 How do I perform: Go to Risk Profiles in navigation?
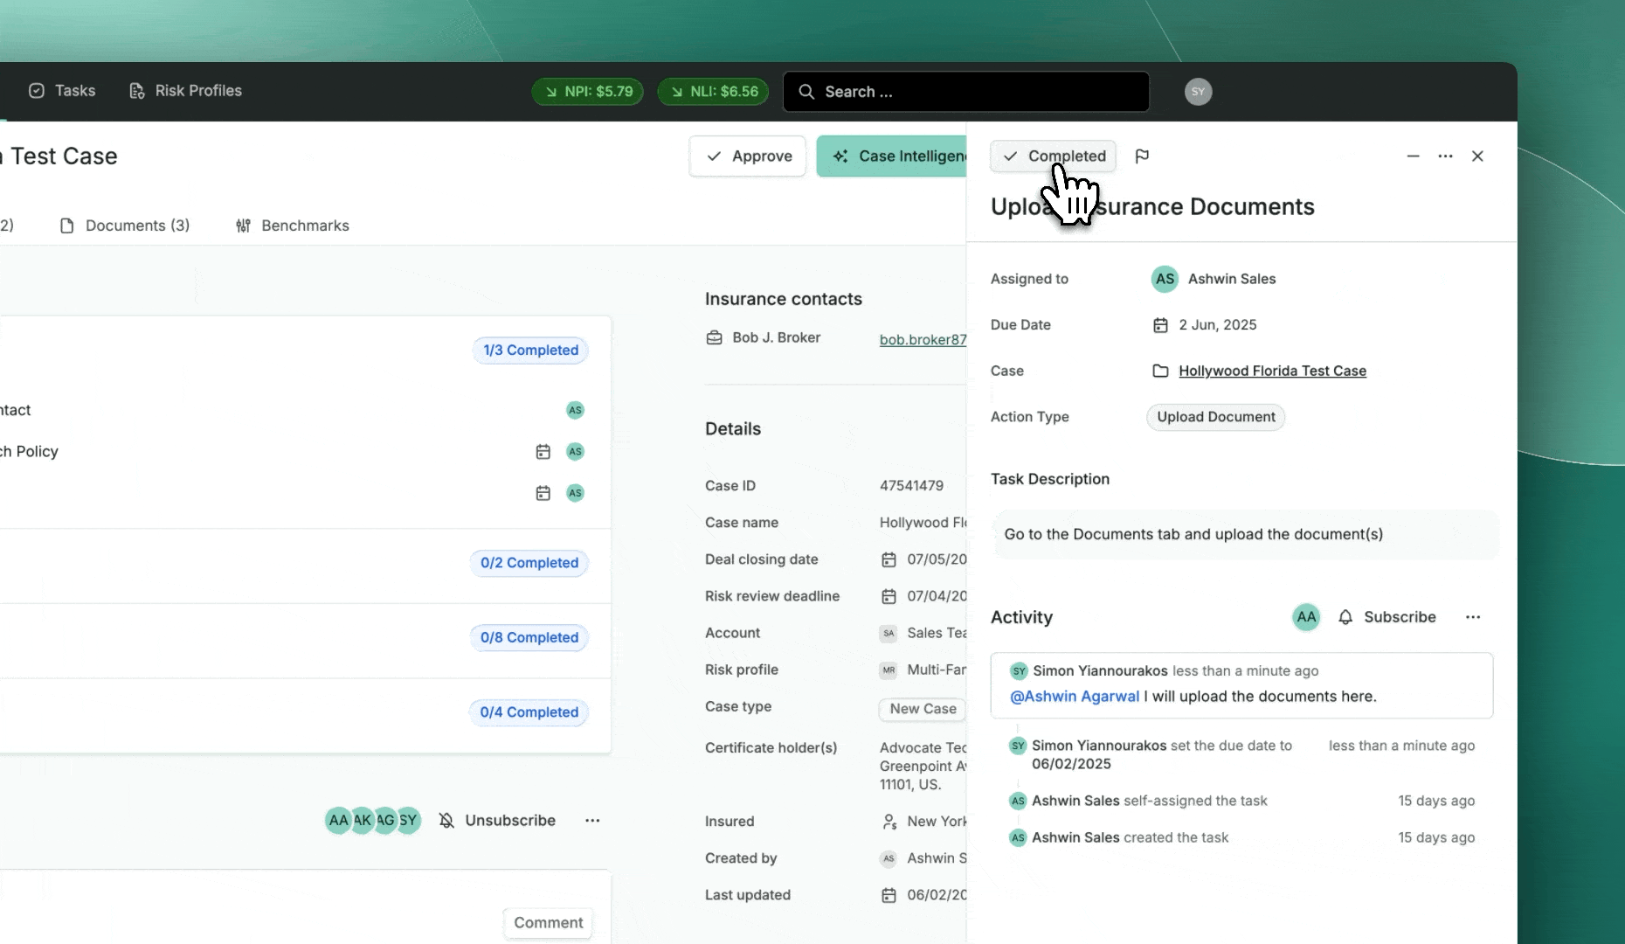tap(185, 91)
